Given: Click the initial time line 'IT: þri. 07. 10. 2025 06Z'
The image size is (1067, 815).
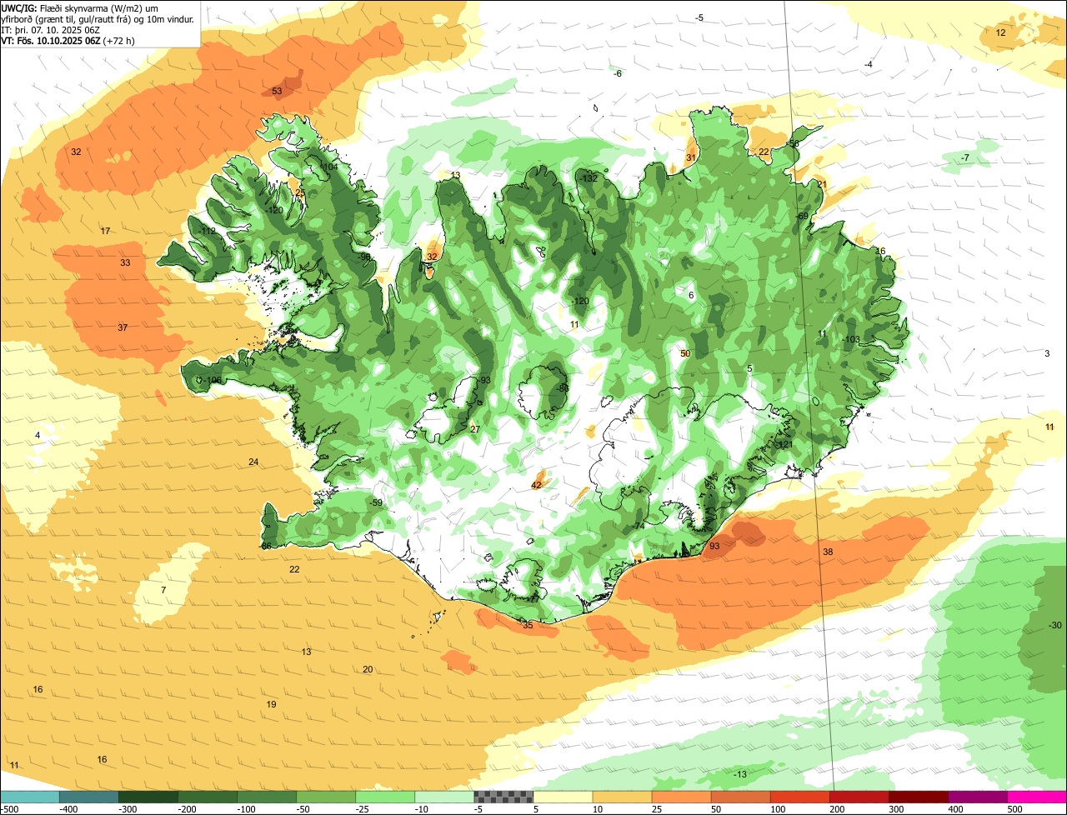Looking at the screenshot, I should click(x=51, y=29).
